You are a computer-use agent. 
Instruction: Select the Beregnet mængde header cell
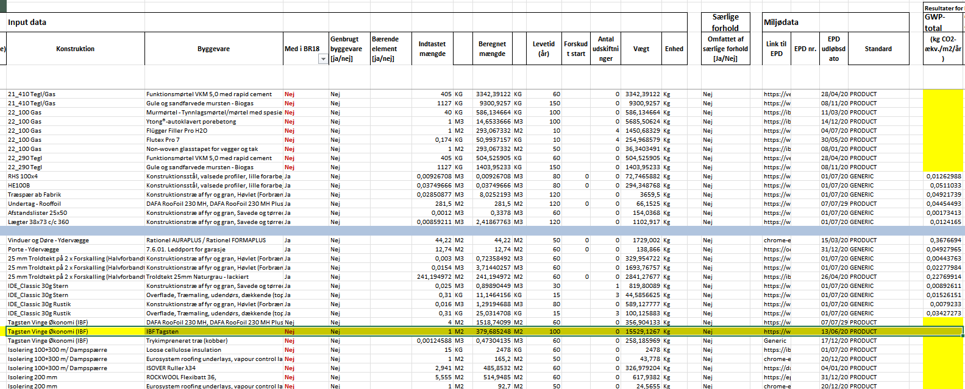point(493,49)
